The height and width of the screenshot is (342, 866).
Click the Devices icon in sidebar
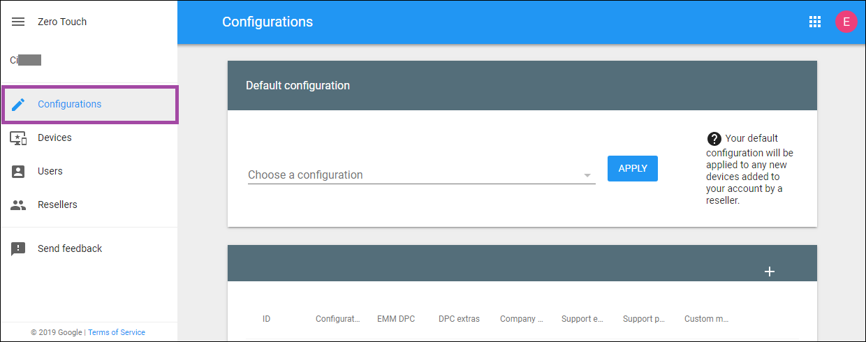click(x=18, y=137)
